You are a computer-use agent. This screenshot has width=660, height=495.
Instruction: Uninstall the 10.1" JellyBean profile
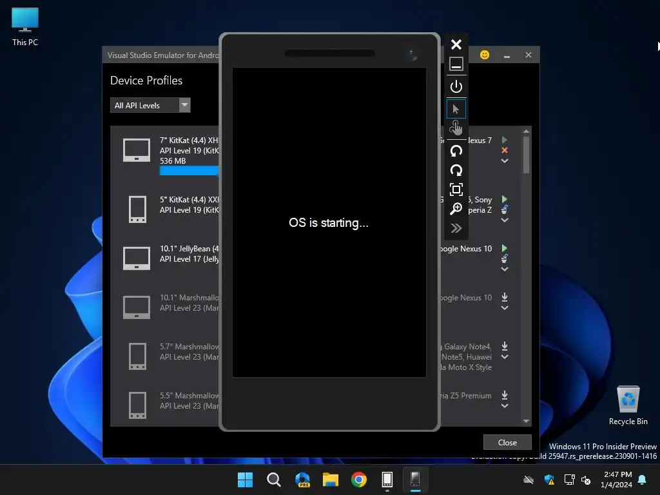504,258
